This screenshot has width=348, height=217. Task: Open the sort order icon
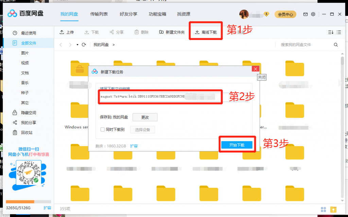click(x=331, y=32)
